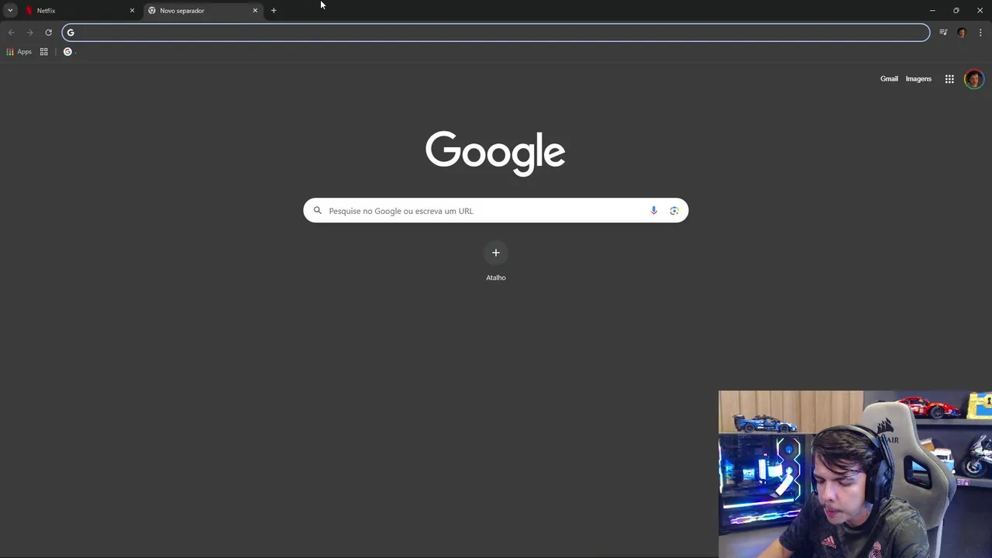Click the Google logo
Image resolution: width=992 pixels, height=558 pixels.
[495, 153]
